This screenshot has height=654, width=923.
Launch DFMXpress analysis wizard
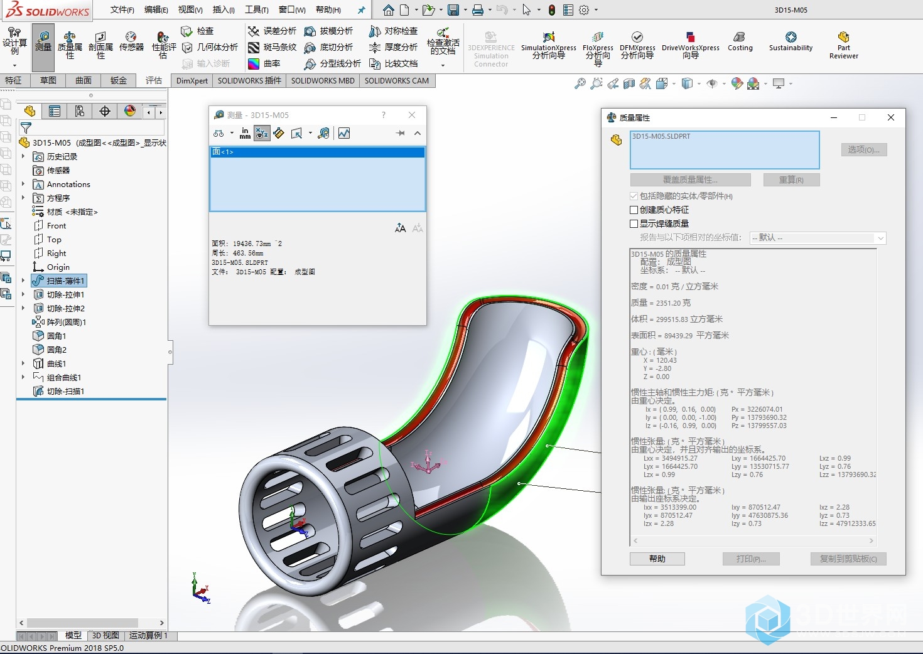(x=637, y=45)
